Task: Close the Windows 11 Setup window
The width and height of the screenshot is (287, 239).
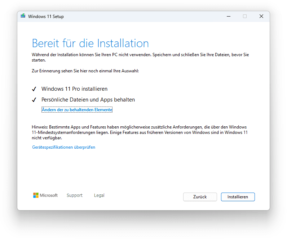Action: (x=261, y=16)
